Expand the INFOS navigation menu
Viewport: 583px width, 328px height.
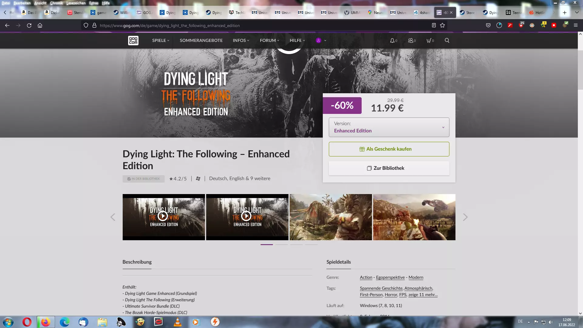241,40
